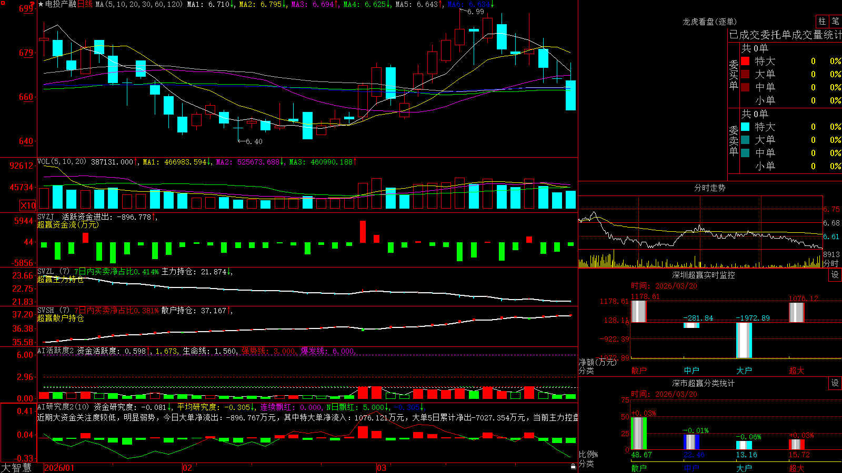Click the 时间: 2026/03/20 label in 深圳超赢实时监控

pyautogui.click(x=664, y=286)
